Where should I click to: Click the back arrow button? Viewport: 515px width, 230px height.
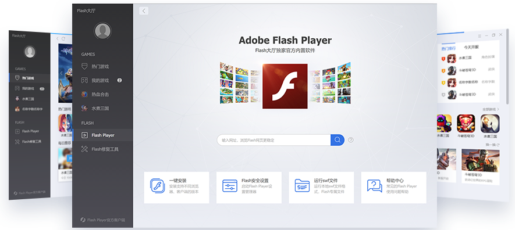(x=144, y=11)
